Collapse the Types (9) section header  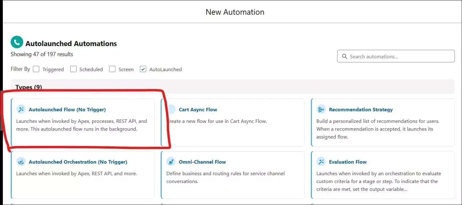(x=29, y=87)
